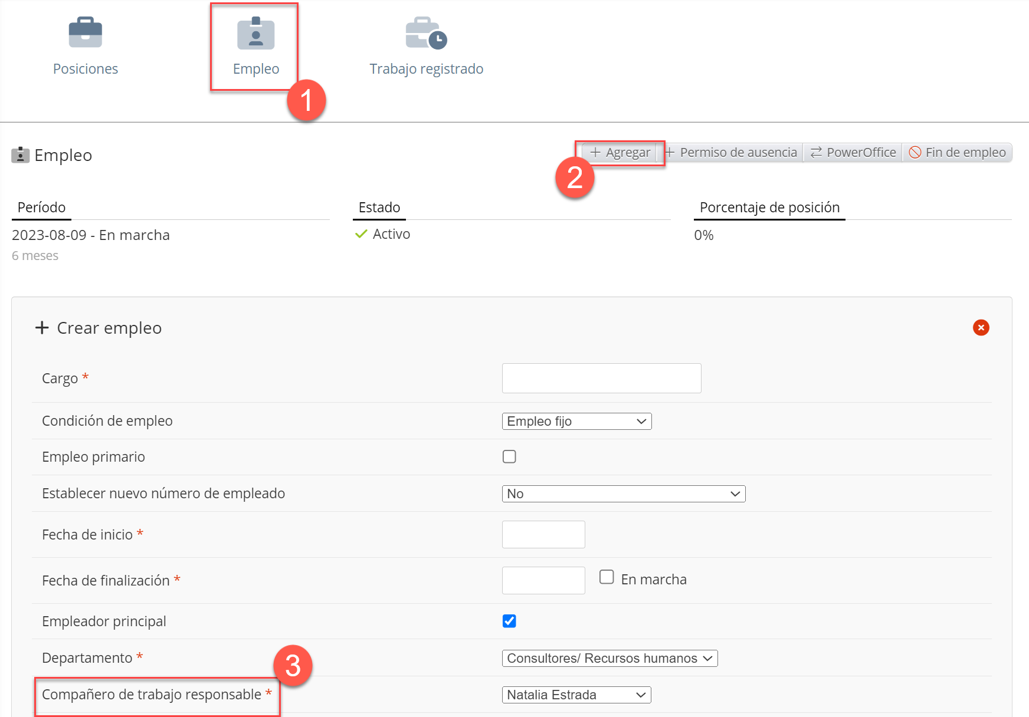This screenshot has width=1029, height=717.
Task: Open the Departamento dropdown
Action: click(609, 659)
